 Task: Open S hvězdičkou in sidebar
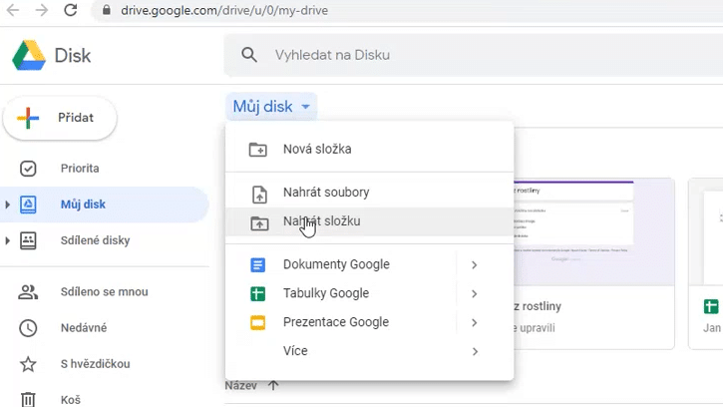(95, 364)
